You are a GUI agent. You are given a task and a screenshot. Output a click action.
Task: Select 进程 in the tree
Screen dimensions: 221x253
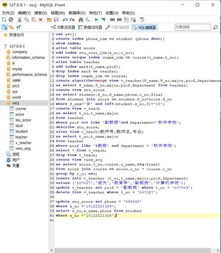click(16, 154)
